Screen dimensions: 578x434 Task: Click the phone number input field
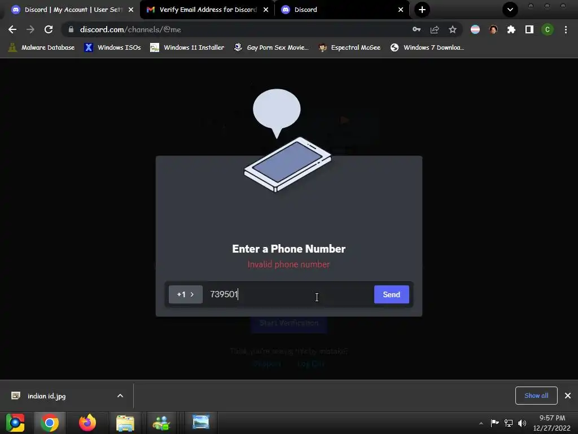point(288,294)
